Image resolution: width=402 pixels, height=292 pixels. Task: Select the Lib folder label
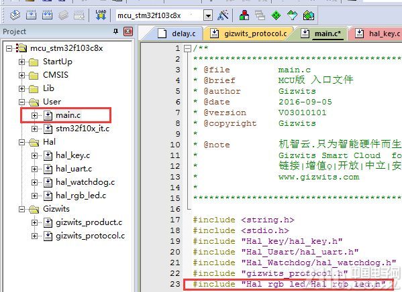pyautogui.click(x=48, y=88)
